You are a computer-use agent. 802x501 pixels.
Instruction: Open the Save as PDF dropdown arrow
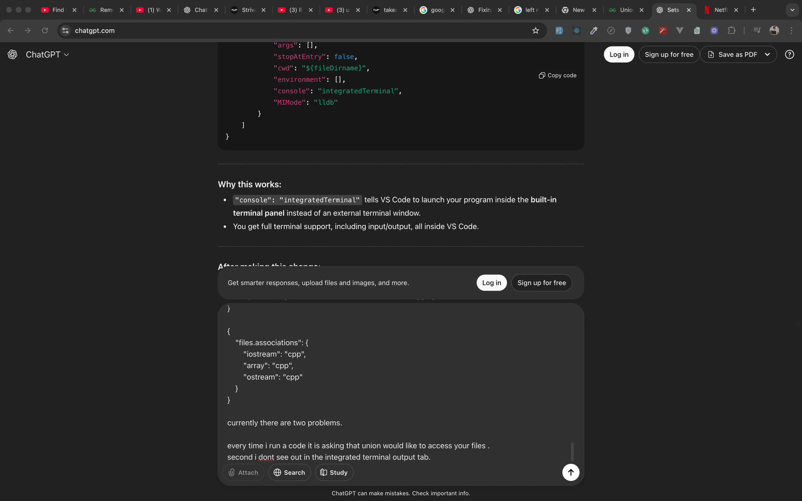coord(768,54)
